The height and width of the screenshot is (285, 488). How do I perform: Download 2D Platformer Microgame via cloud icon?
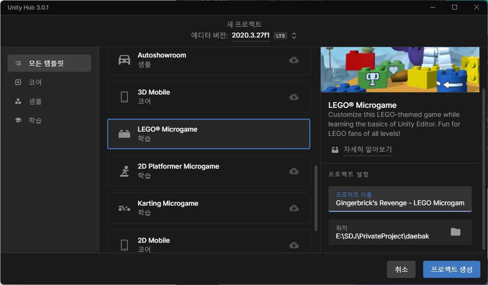click(x=294, y=171)
